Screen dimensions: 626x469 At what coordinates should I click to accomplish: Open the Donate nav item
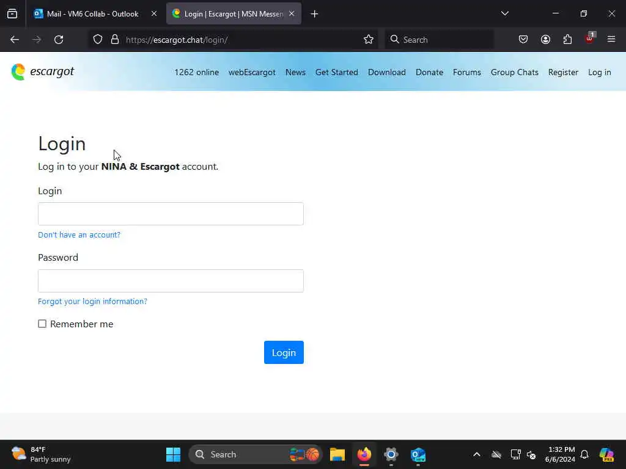[x=429, y=72]
